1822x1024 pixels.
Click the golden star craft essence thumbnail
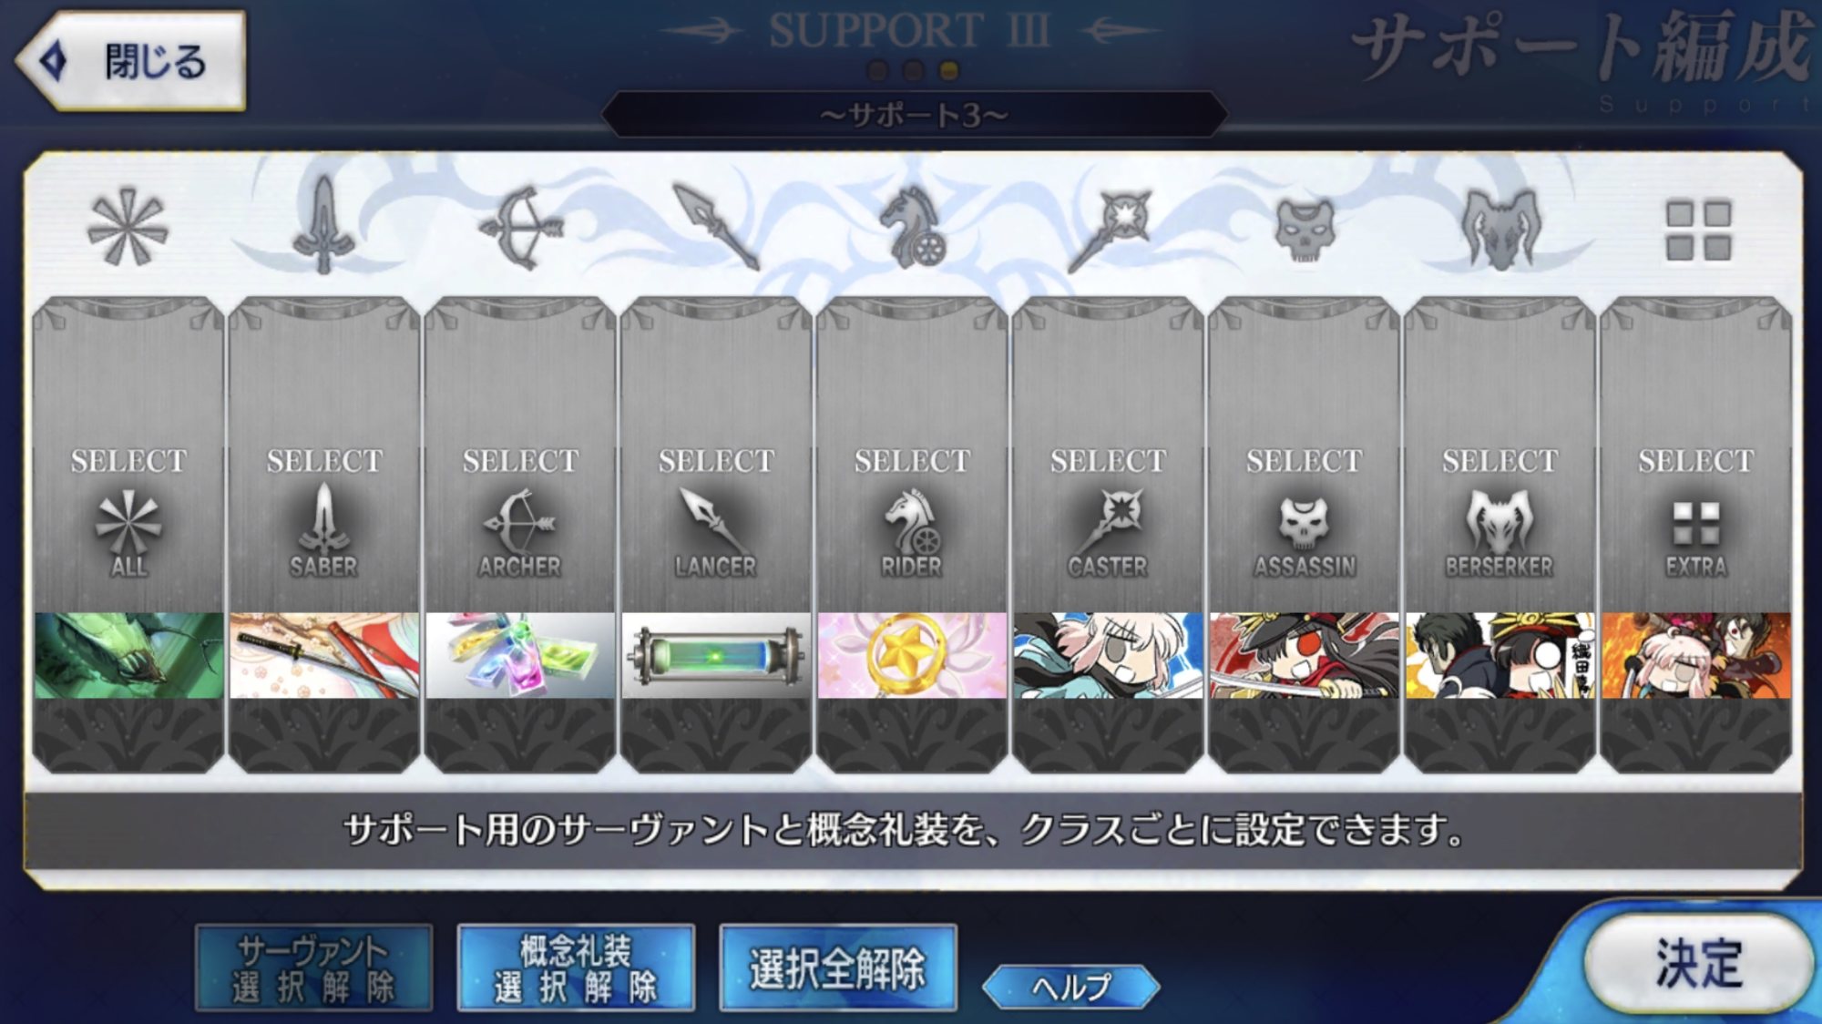[x=912, y=656]
